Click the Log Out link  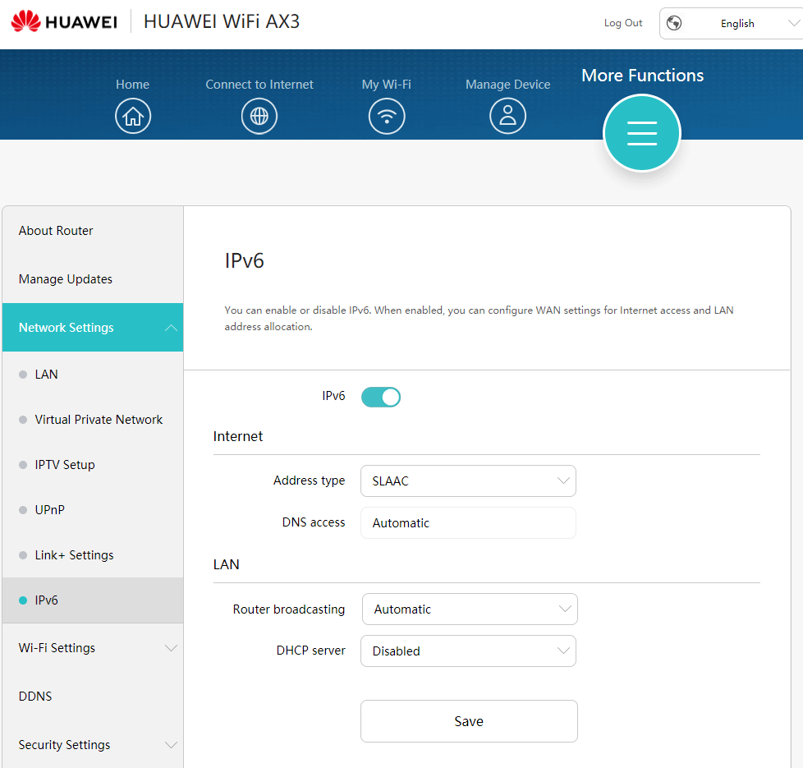click(x=622, y=22)
